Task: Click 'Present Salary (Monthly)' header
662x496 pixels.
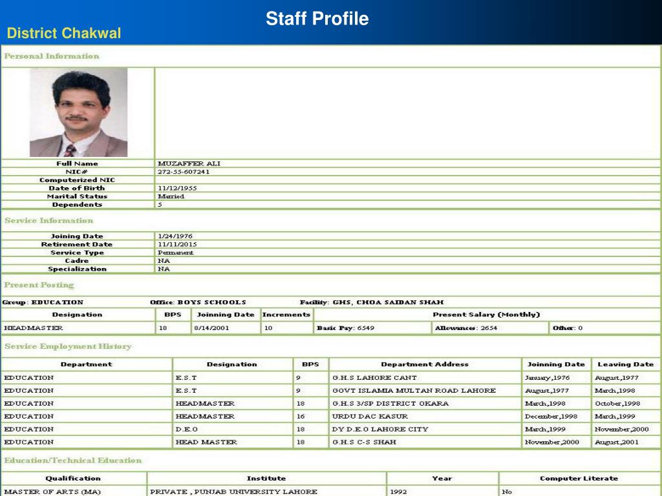Action: pos(486,315)
